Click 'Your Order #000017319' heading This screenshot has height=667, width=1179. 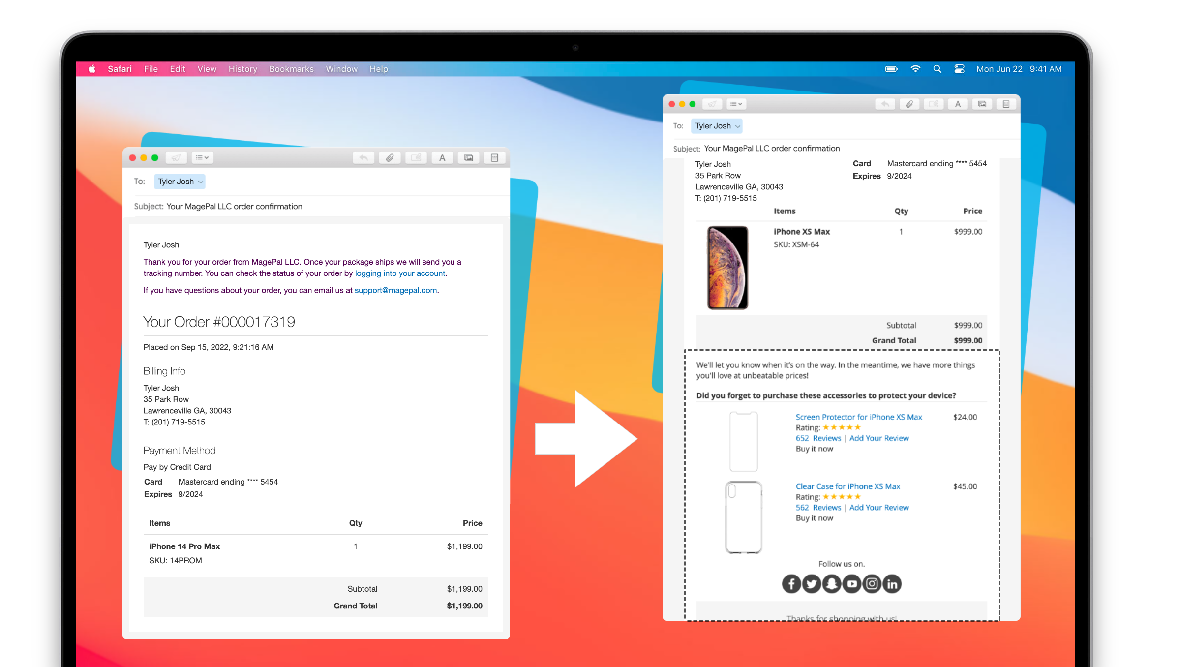219,322
